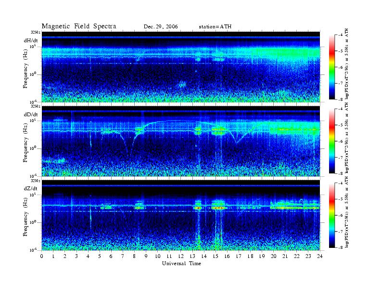Image resolution: width=381 pixels, height=294 pixels.
Task: Click the time tick label '16'
Action: point(227,256)
